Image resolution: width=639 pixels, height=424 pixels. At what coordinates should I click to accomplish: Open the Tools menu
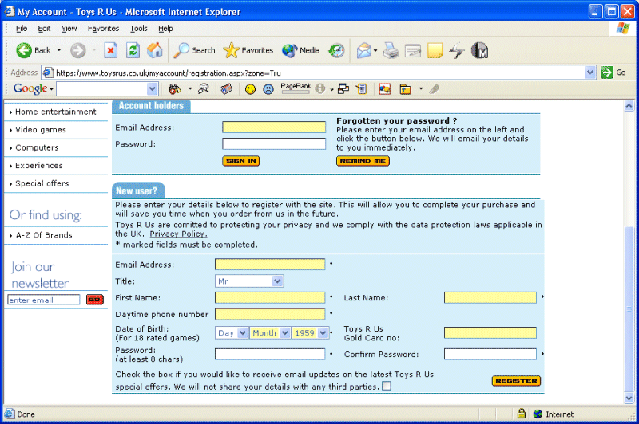(x=138, y=29)
